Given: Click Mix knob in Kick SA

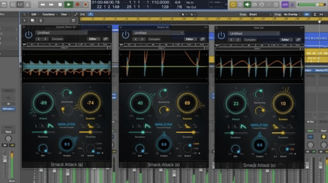Looking at the screenshot, I should 236,149.
